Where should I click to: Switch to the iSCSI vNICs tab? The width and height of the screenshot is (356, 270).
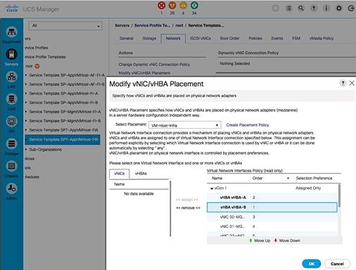coord(201,38)
